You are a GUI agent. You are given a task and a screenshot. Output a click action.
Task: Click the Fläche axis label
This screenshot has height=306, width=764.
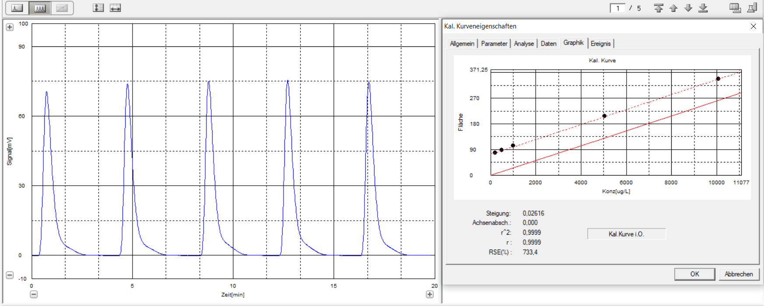tap(460, 122)
